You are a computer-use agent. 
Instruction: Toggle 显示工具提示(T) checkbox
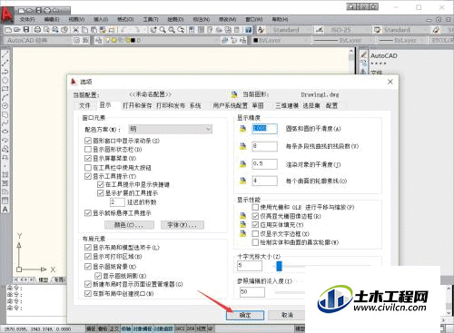(88, 176)
